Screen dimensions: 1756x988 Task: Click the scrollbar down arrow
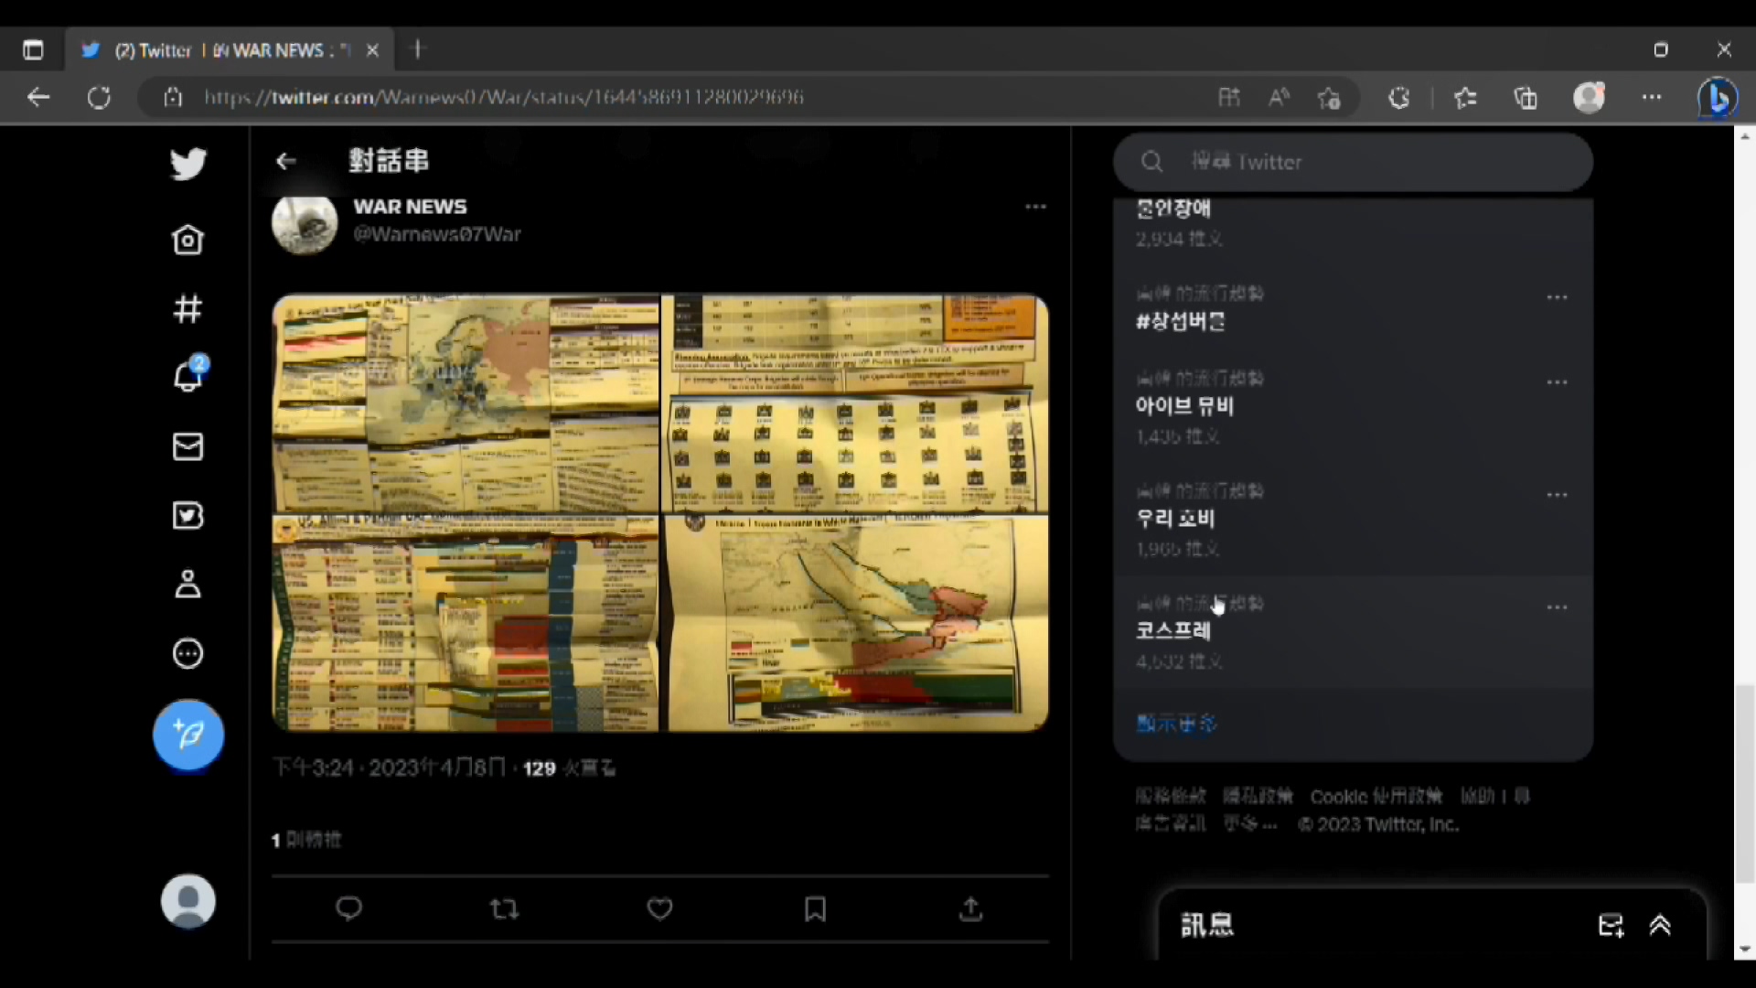(1745, 950)
